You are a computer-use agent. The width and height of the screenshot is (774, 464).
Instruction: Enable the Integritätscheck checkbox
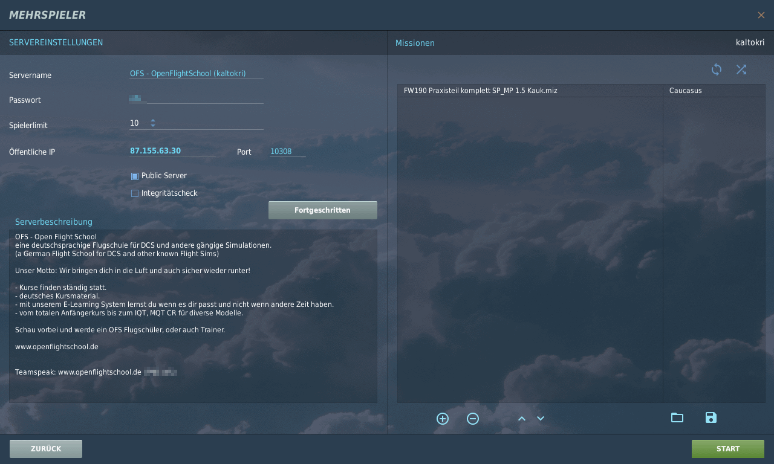coord(135,193)
